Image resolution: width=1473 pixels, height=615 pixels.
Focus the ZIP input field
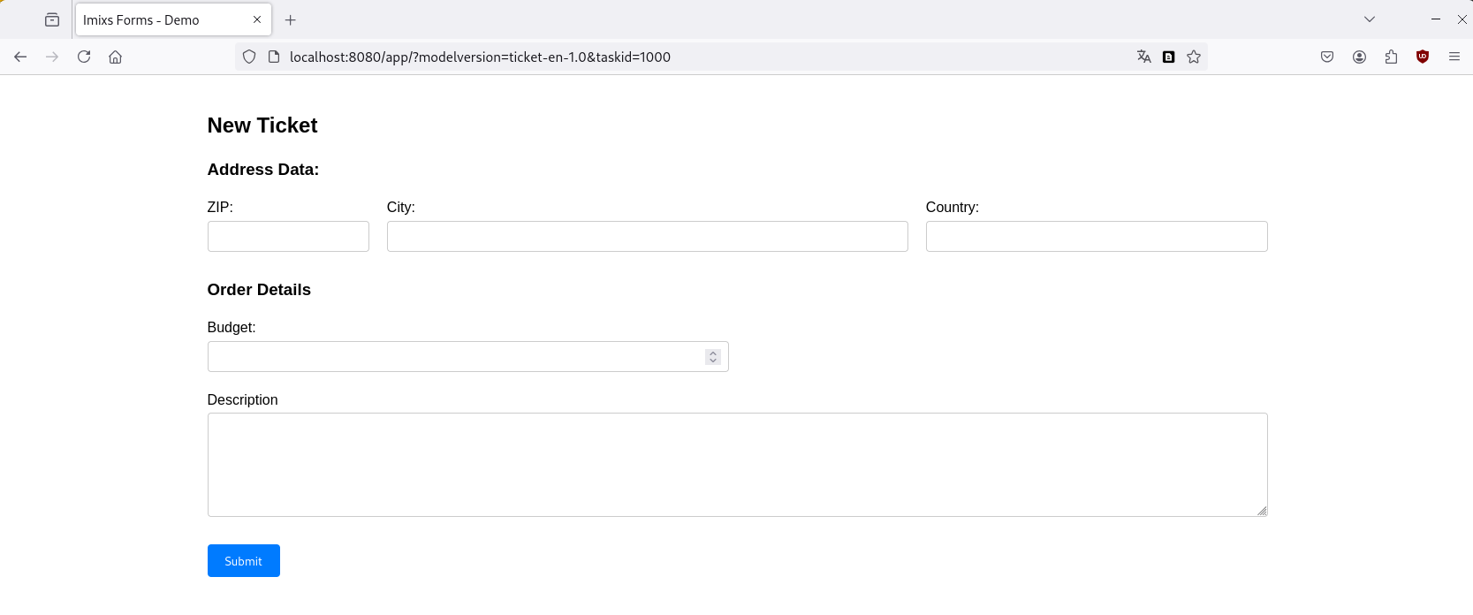[288, 237]
